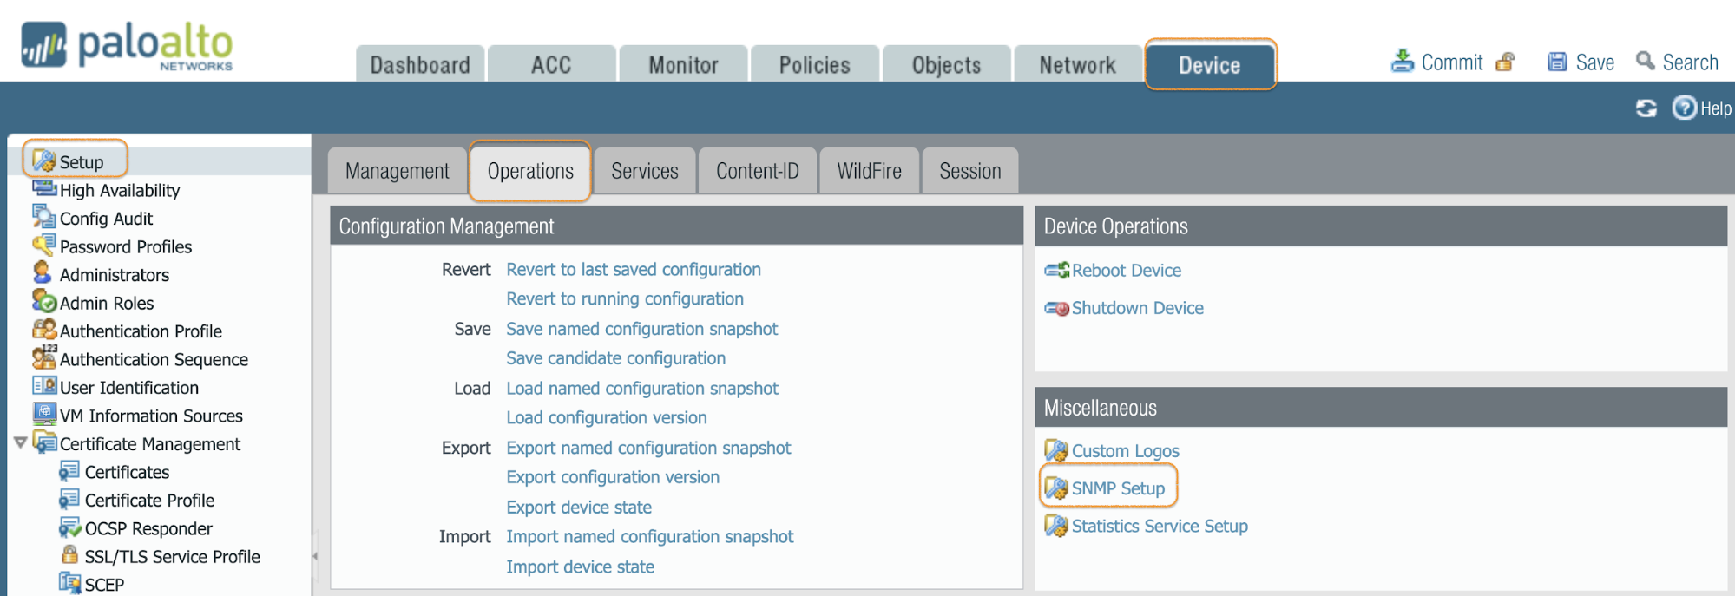This screenshot has height=596, width=1735.
Task: Click the SSL/TLS Service Profile lock icon
Action: [69, 554]
